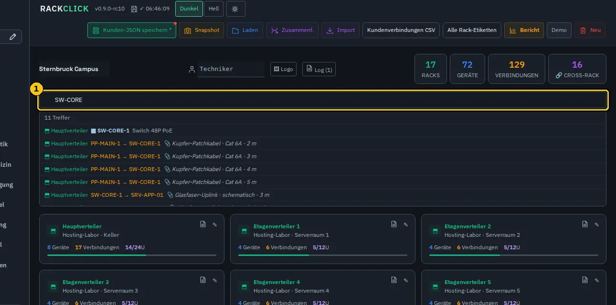Click the floppy disk autosave icon beside 06:46:09

(134, 9)
